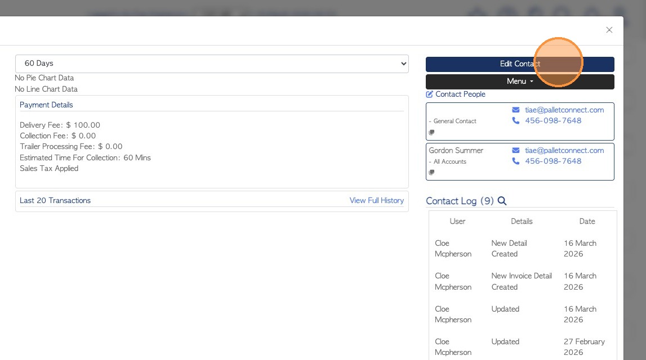Click '- All Accounts' label
The width and height of the screenshot is (646, 360).
(447, 161)
